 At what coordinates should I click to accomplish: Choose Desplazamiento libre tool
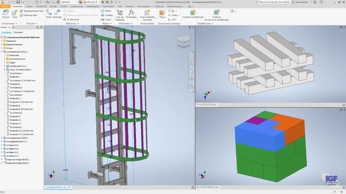(x=31, y=11)
